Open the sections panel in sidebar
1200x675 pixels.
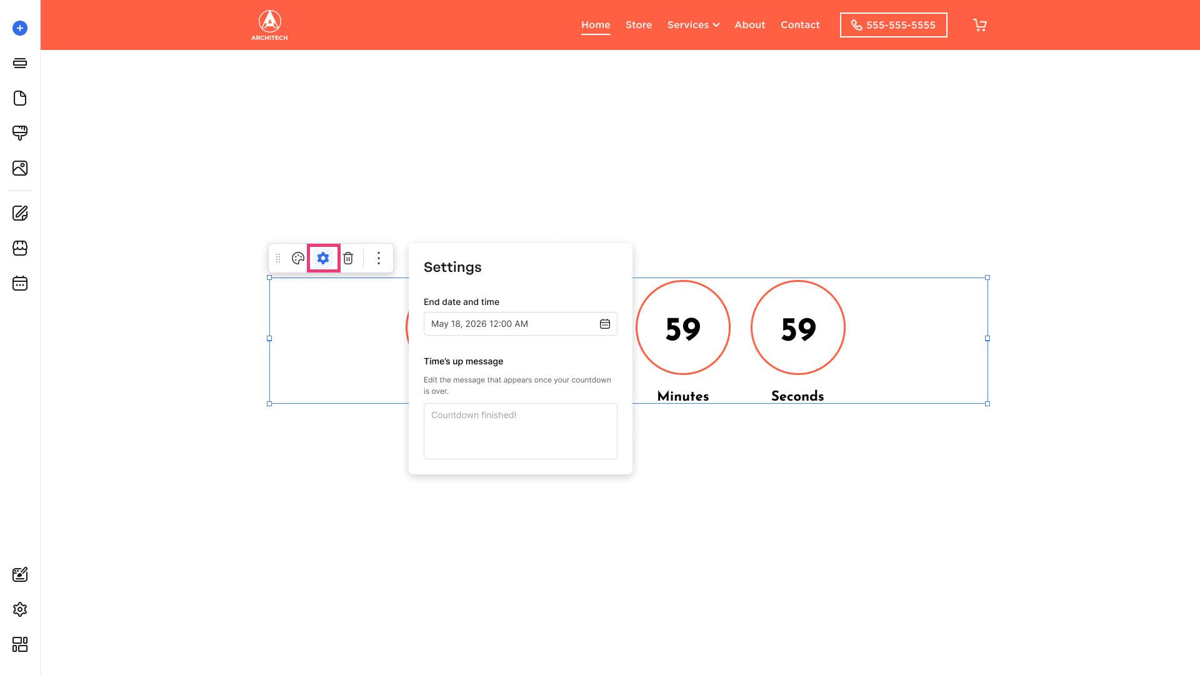[x=20, y=63]
